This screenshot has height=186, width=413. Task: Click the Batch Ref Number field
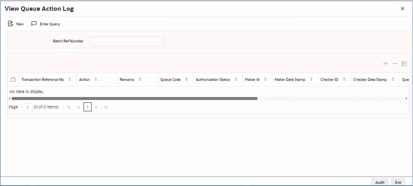(x=127, y=41)
